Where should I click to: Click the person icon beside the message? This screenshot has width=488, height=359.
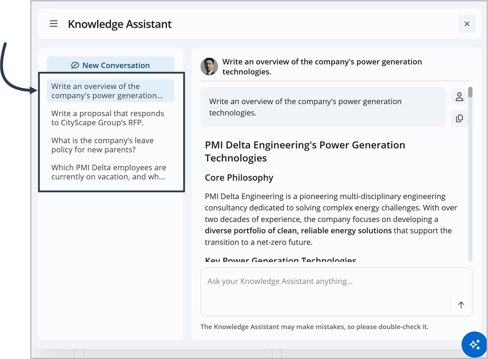click(459, 97)
